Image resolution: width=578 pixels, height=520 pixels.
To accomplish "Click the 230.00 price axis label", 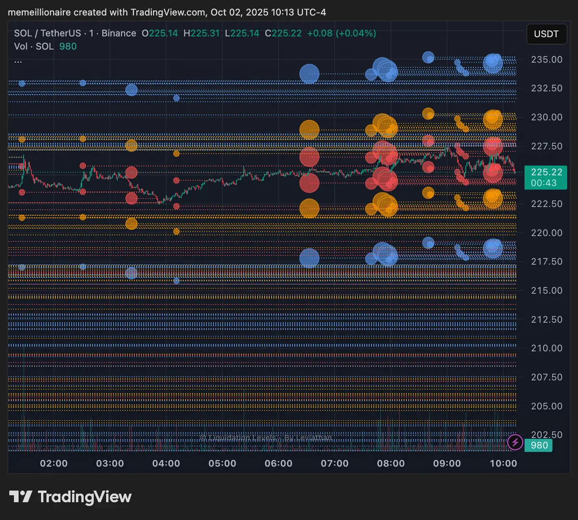I will [547, 117].
